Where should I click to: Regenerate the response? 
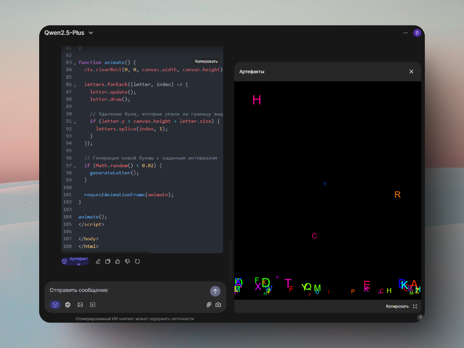tap(137, 261)
